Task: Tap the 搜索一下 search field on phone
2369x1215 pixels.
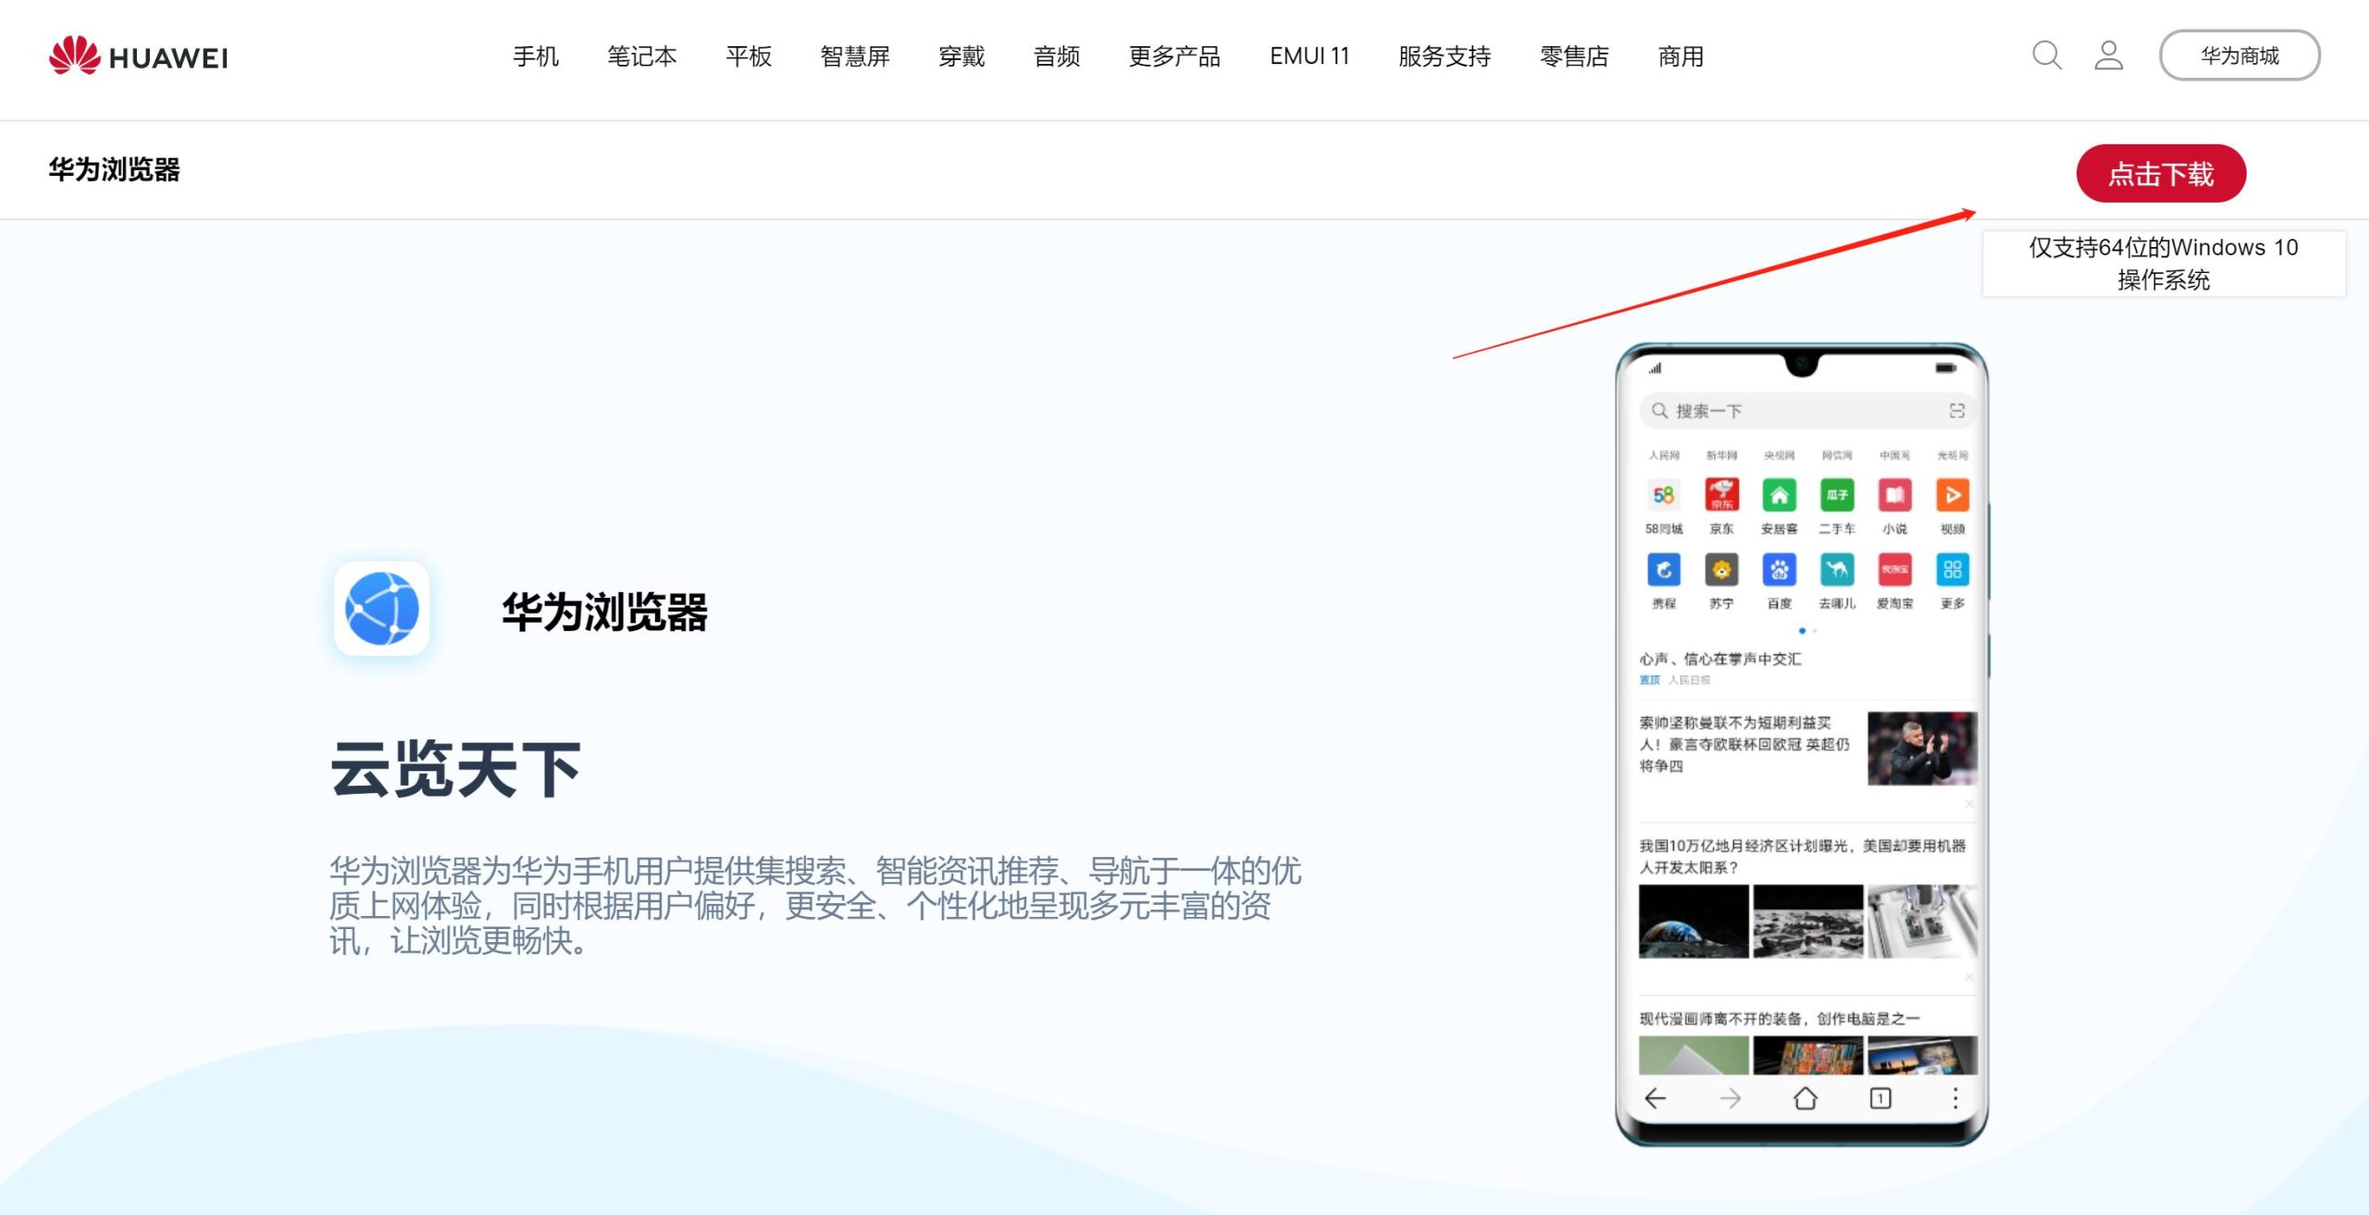Action: click(1807, 411)
